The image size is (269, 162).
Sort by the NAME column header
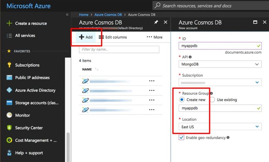[x=87, y=69]
